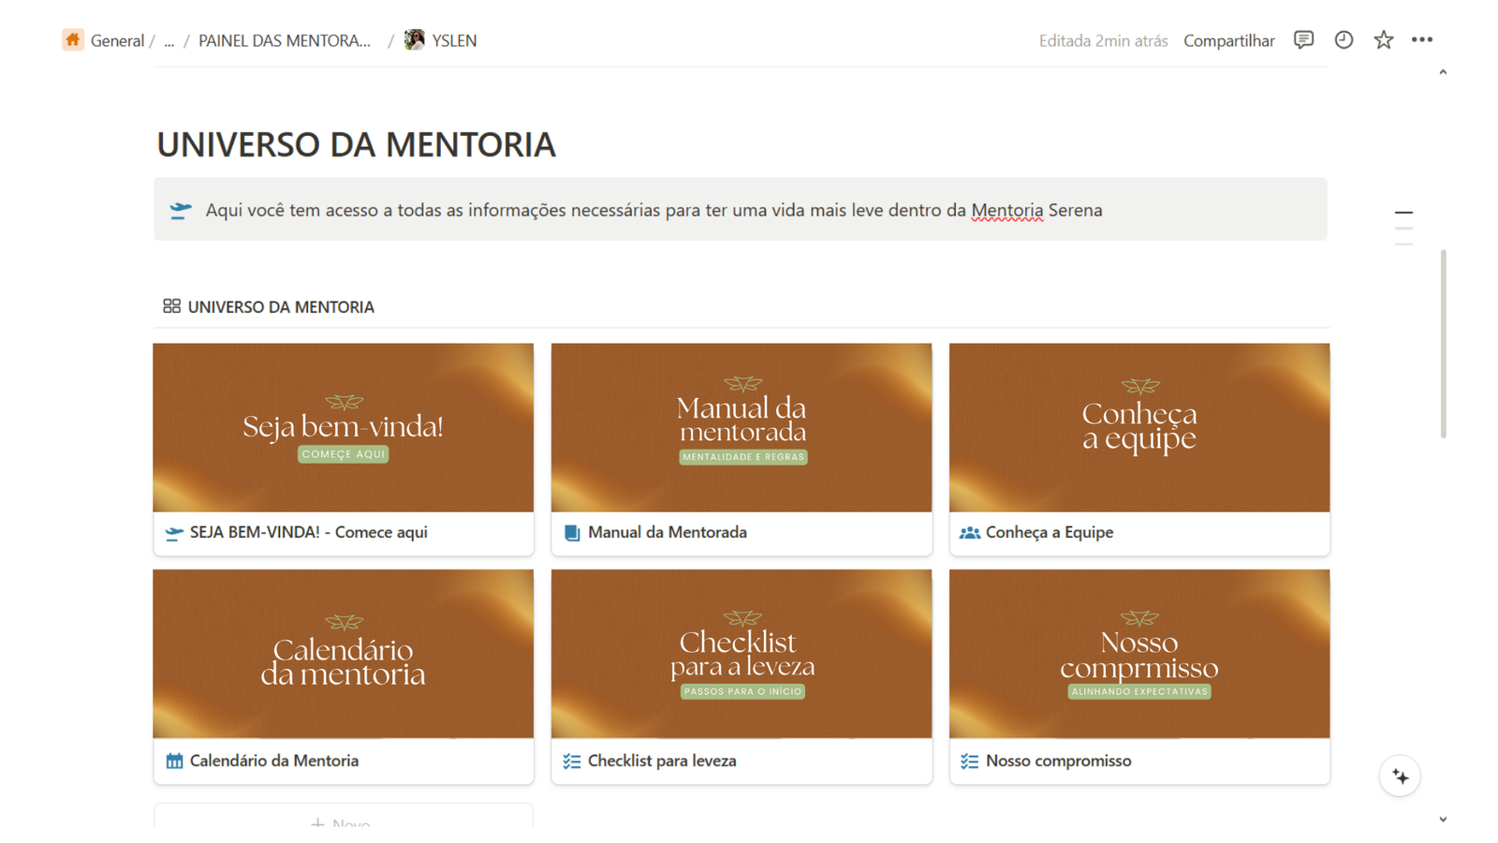Click the table of contents outline marker
This screenshot has width=1498, height=843.
1403,229
